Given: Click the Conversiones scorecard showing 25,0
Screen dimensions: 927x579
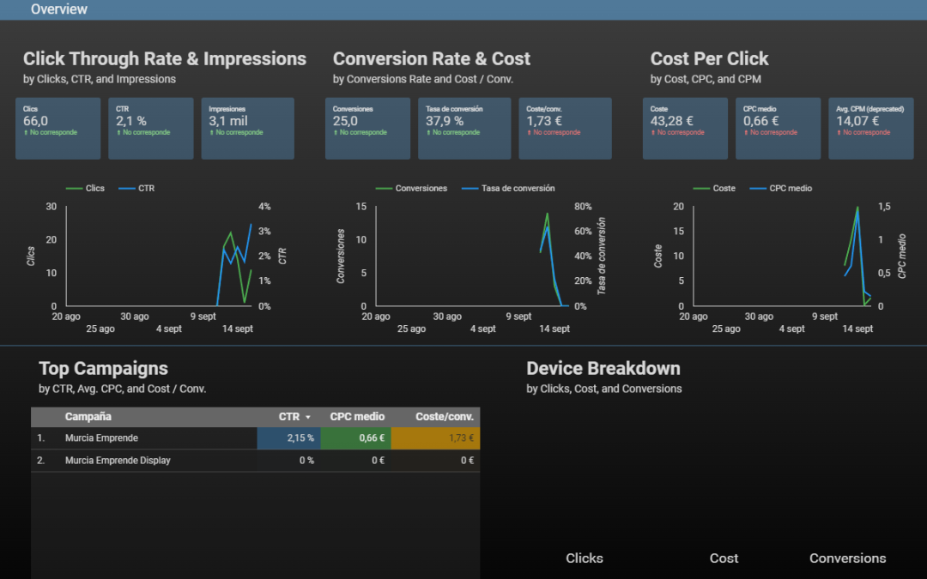Looking at the screenshot, I should click(367, 128).
